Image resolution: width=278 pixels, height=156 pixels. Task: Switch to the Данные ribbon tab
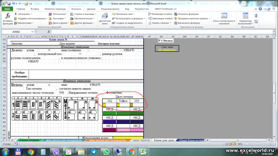(x=91, y=9)
